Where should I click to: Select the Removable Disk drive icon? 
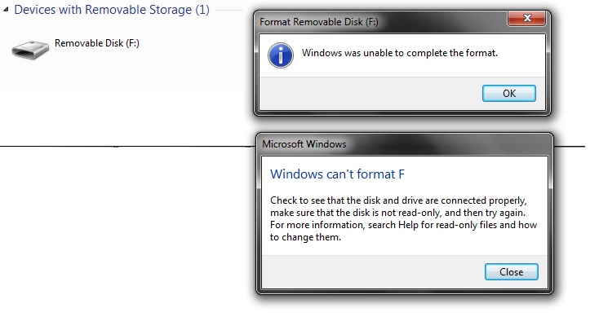pyautogui.click(x=30, y=50)
